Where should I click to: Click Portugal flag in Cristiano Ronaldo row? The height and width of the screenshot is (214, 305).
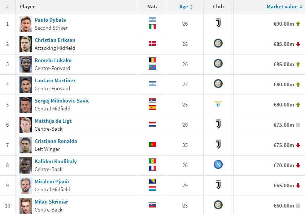pyautogui.click(x=152, y=145)
